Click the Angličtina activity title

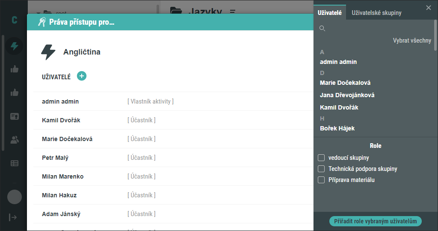click(x=82, y=52)
